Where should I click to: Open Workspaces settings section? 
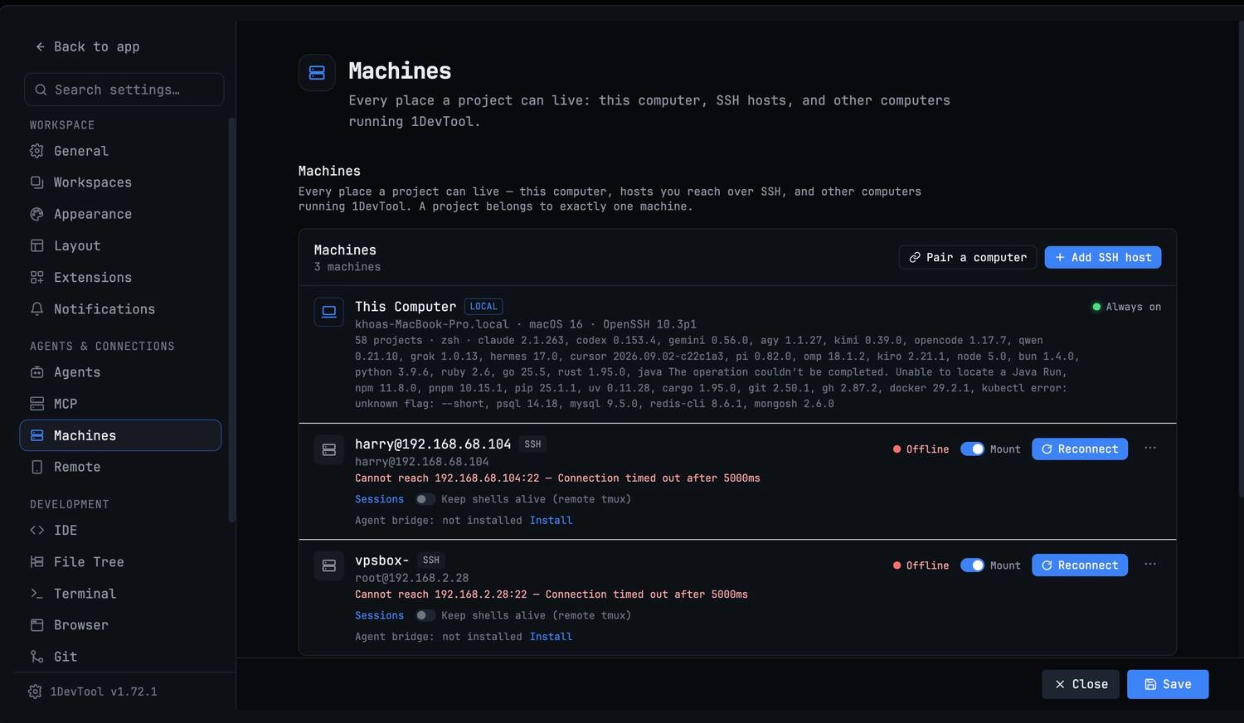pos(120,182)
